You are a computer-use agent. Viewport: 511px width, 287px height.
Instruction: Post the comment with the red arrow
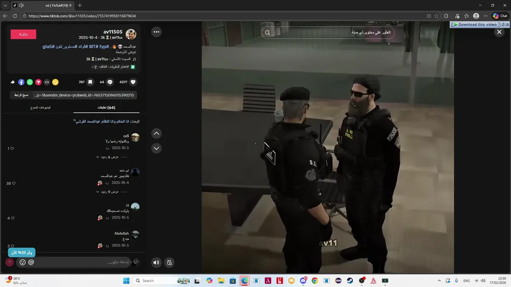[10, 262]
